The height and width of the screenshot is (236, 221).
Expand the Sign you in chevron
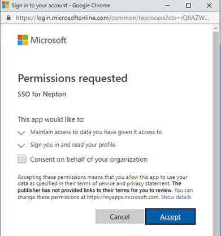coord(21,145)
